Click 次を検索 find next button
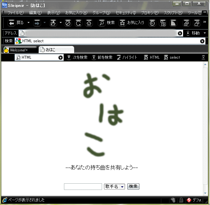Viewport: 210px width, 205px height. click(x=77, y=57)
